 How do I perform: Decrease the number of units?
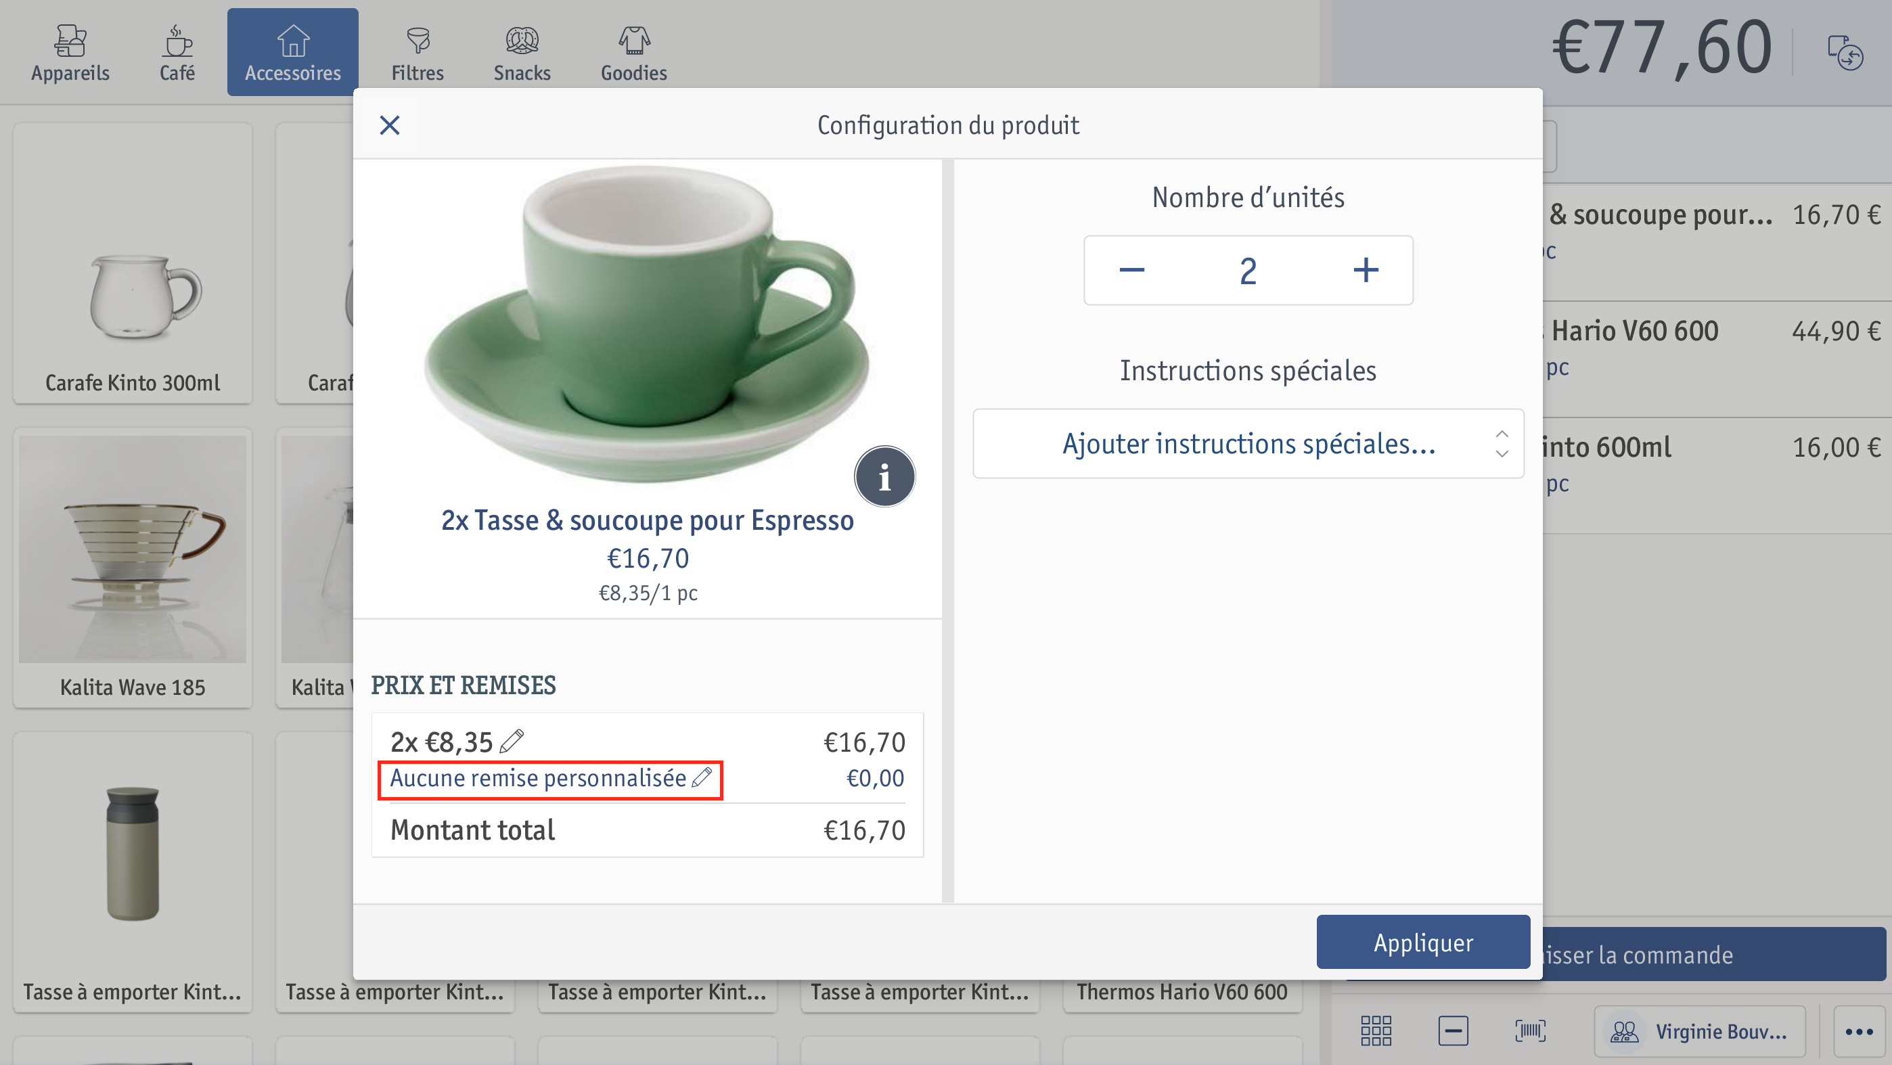pos(1131,270)
